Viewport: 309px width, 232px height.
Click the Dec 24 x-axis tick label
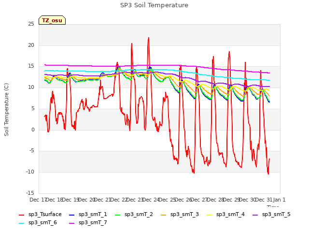(x=151, y=200)
